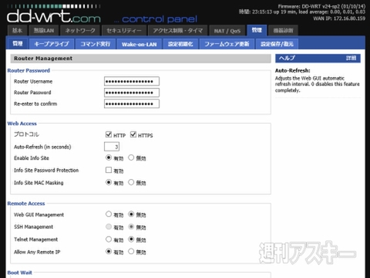The height and width of the screenshot is (278, 370).
Task: Click the Web Access section title
Action: [22, 124]
